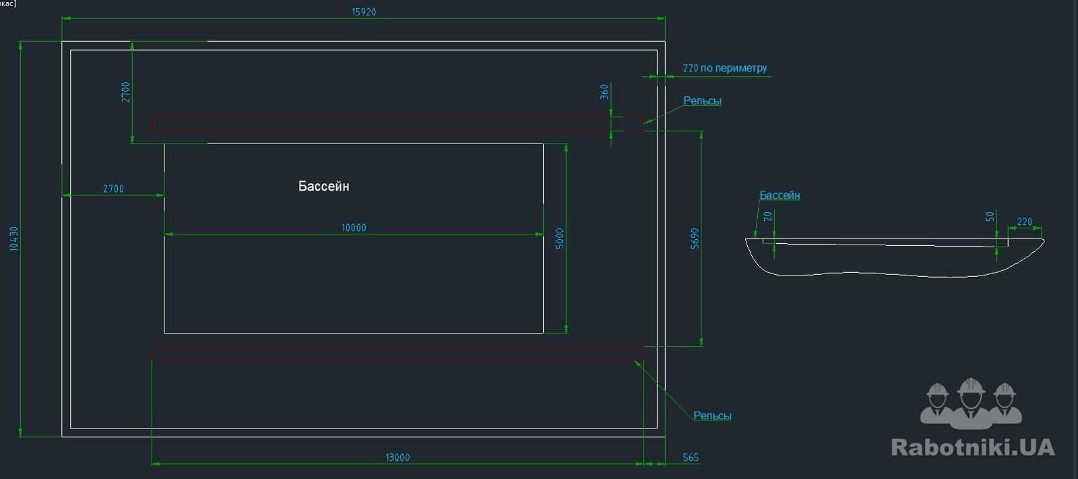Click the 10000 pool length dimension

click(x=354, y=228)
